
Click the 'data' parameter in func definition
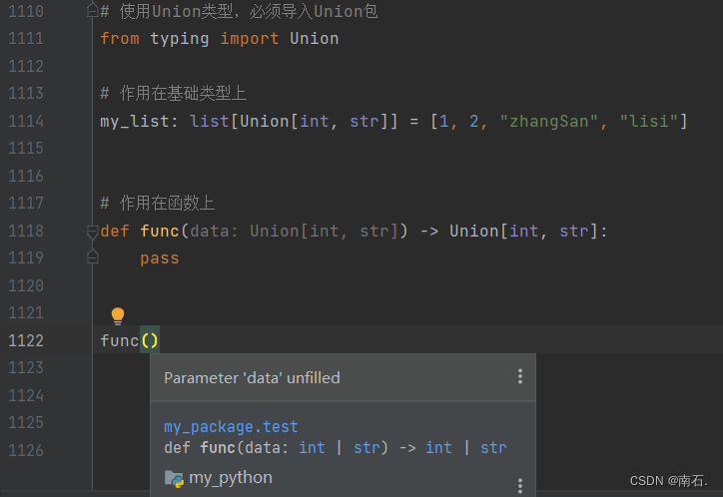[210, 231]
